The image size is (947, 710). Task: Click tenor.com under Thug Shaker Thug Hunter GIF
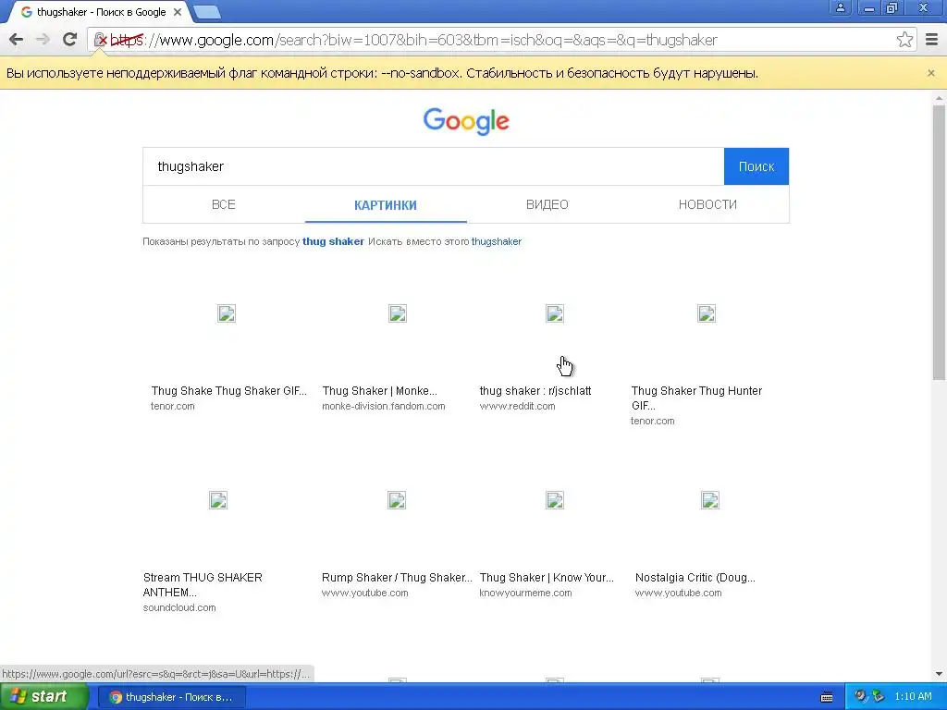653,421
